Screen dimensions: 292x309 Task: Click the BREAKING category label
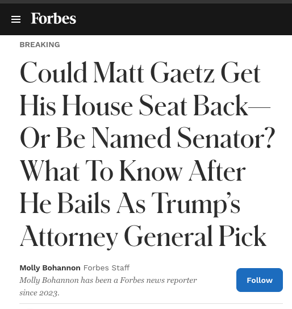point(40,45)
